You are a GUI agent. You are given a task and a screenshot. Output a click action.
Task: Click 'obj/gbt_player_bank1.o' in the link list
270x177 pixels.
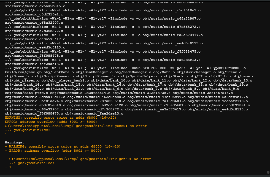pos(65,80)
